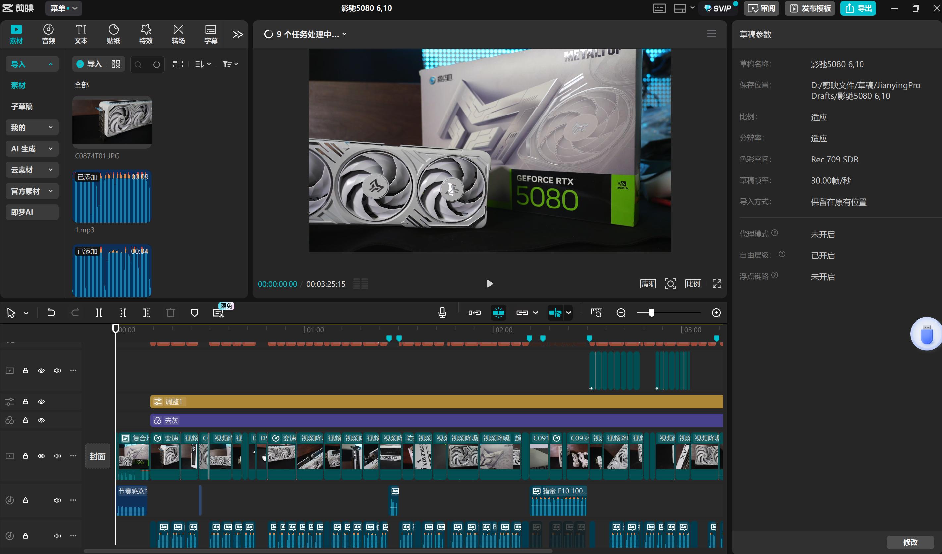The height and width of the screenshot is (554, 942).
Task: Click the 导出 export button
Action: [858, 8]
